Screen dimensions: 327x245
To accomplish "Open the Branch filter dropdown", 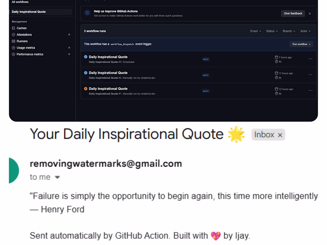I will (x=288, y=31).
